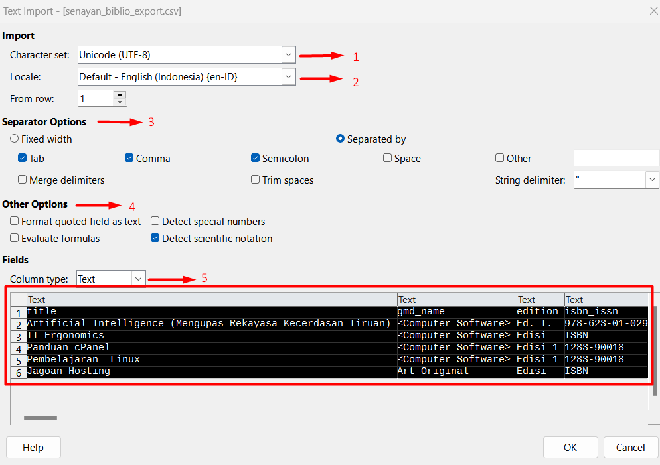Uncheck the Tab separator
This screenshot has height=465, width=660.
[22, 158]
